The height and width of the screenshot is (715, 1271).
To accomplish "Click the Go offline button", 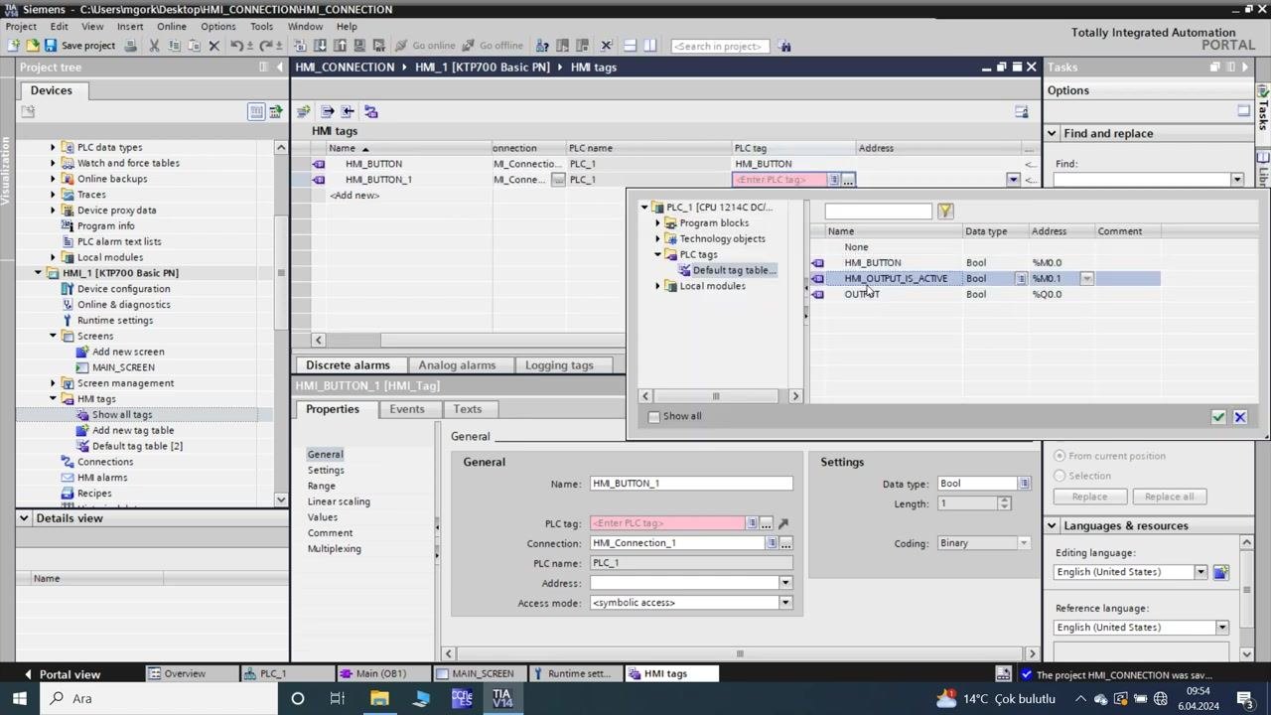I will click(x=492, y=46).
